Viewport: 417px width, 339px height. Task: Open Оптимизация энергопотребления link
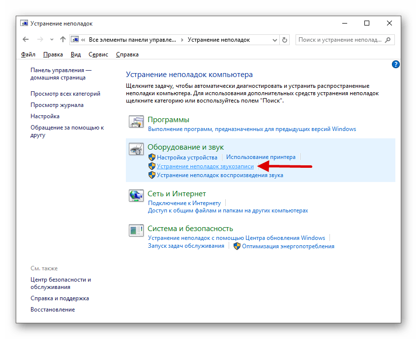tap(288, 246)
